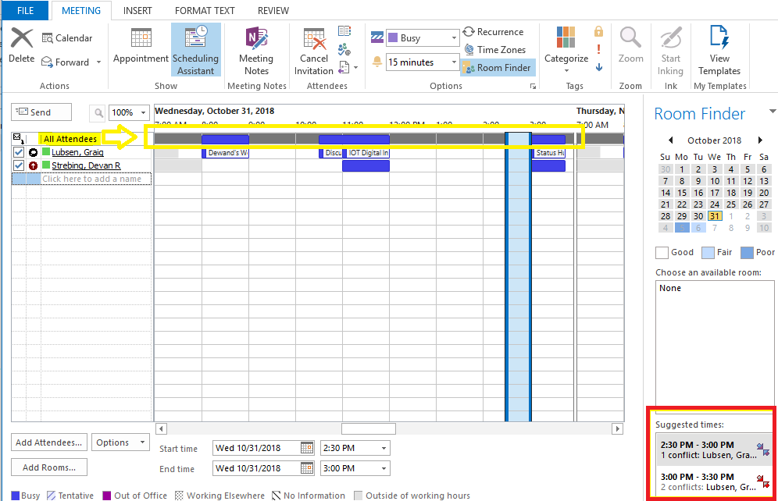Switch to the Appointment view
The image size is (778, 501).
pos(141,47)
